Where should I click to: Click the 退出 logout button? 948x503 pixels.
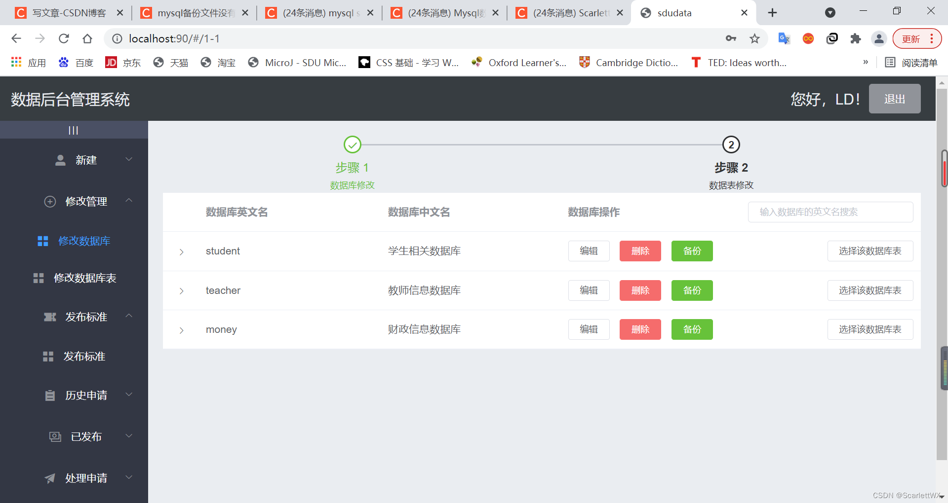click(x=894, y=99)
